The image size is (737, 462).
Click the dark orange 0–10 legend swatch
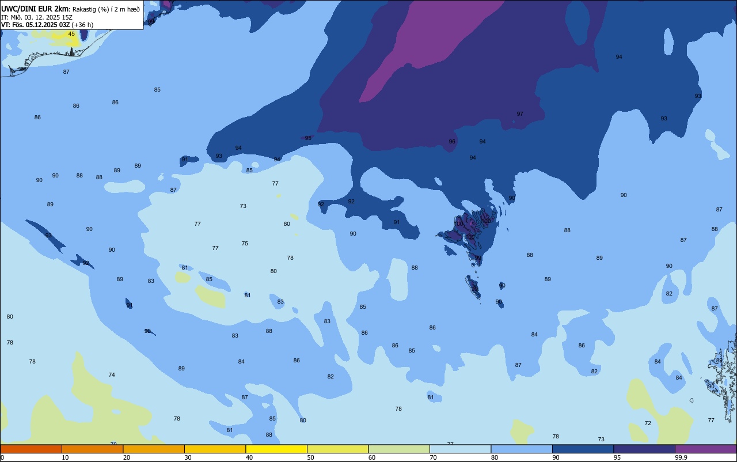pos(31,449)
